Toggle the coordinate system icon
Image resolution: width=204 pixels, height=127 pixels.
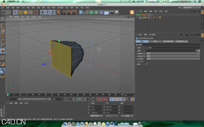(x=58, y=13)
